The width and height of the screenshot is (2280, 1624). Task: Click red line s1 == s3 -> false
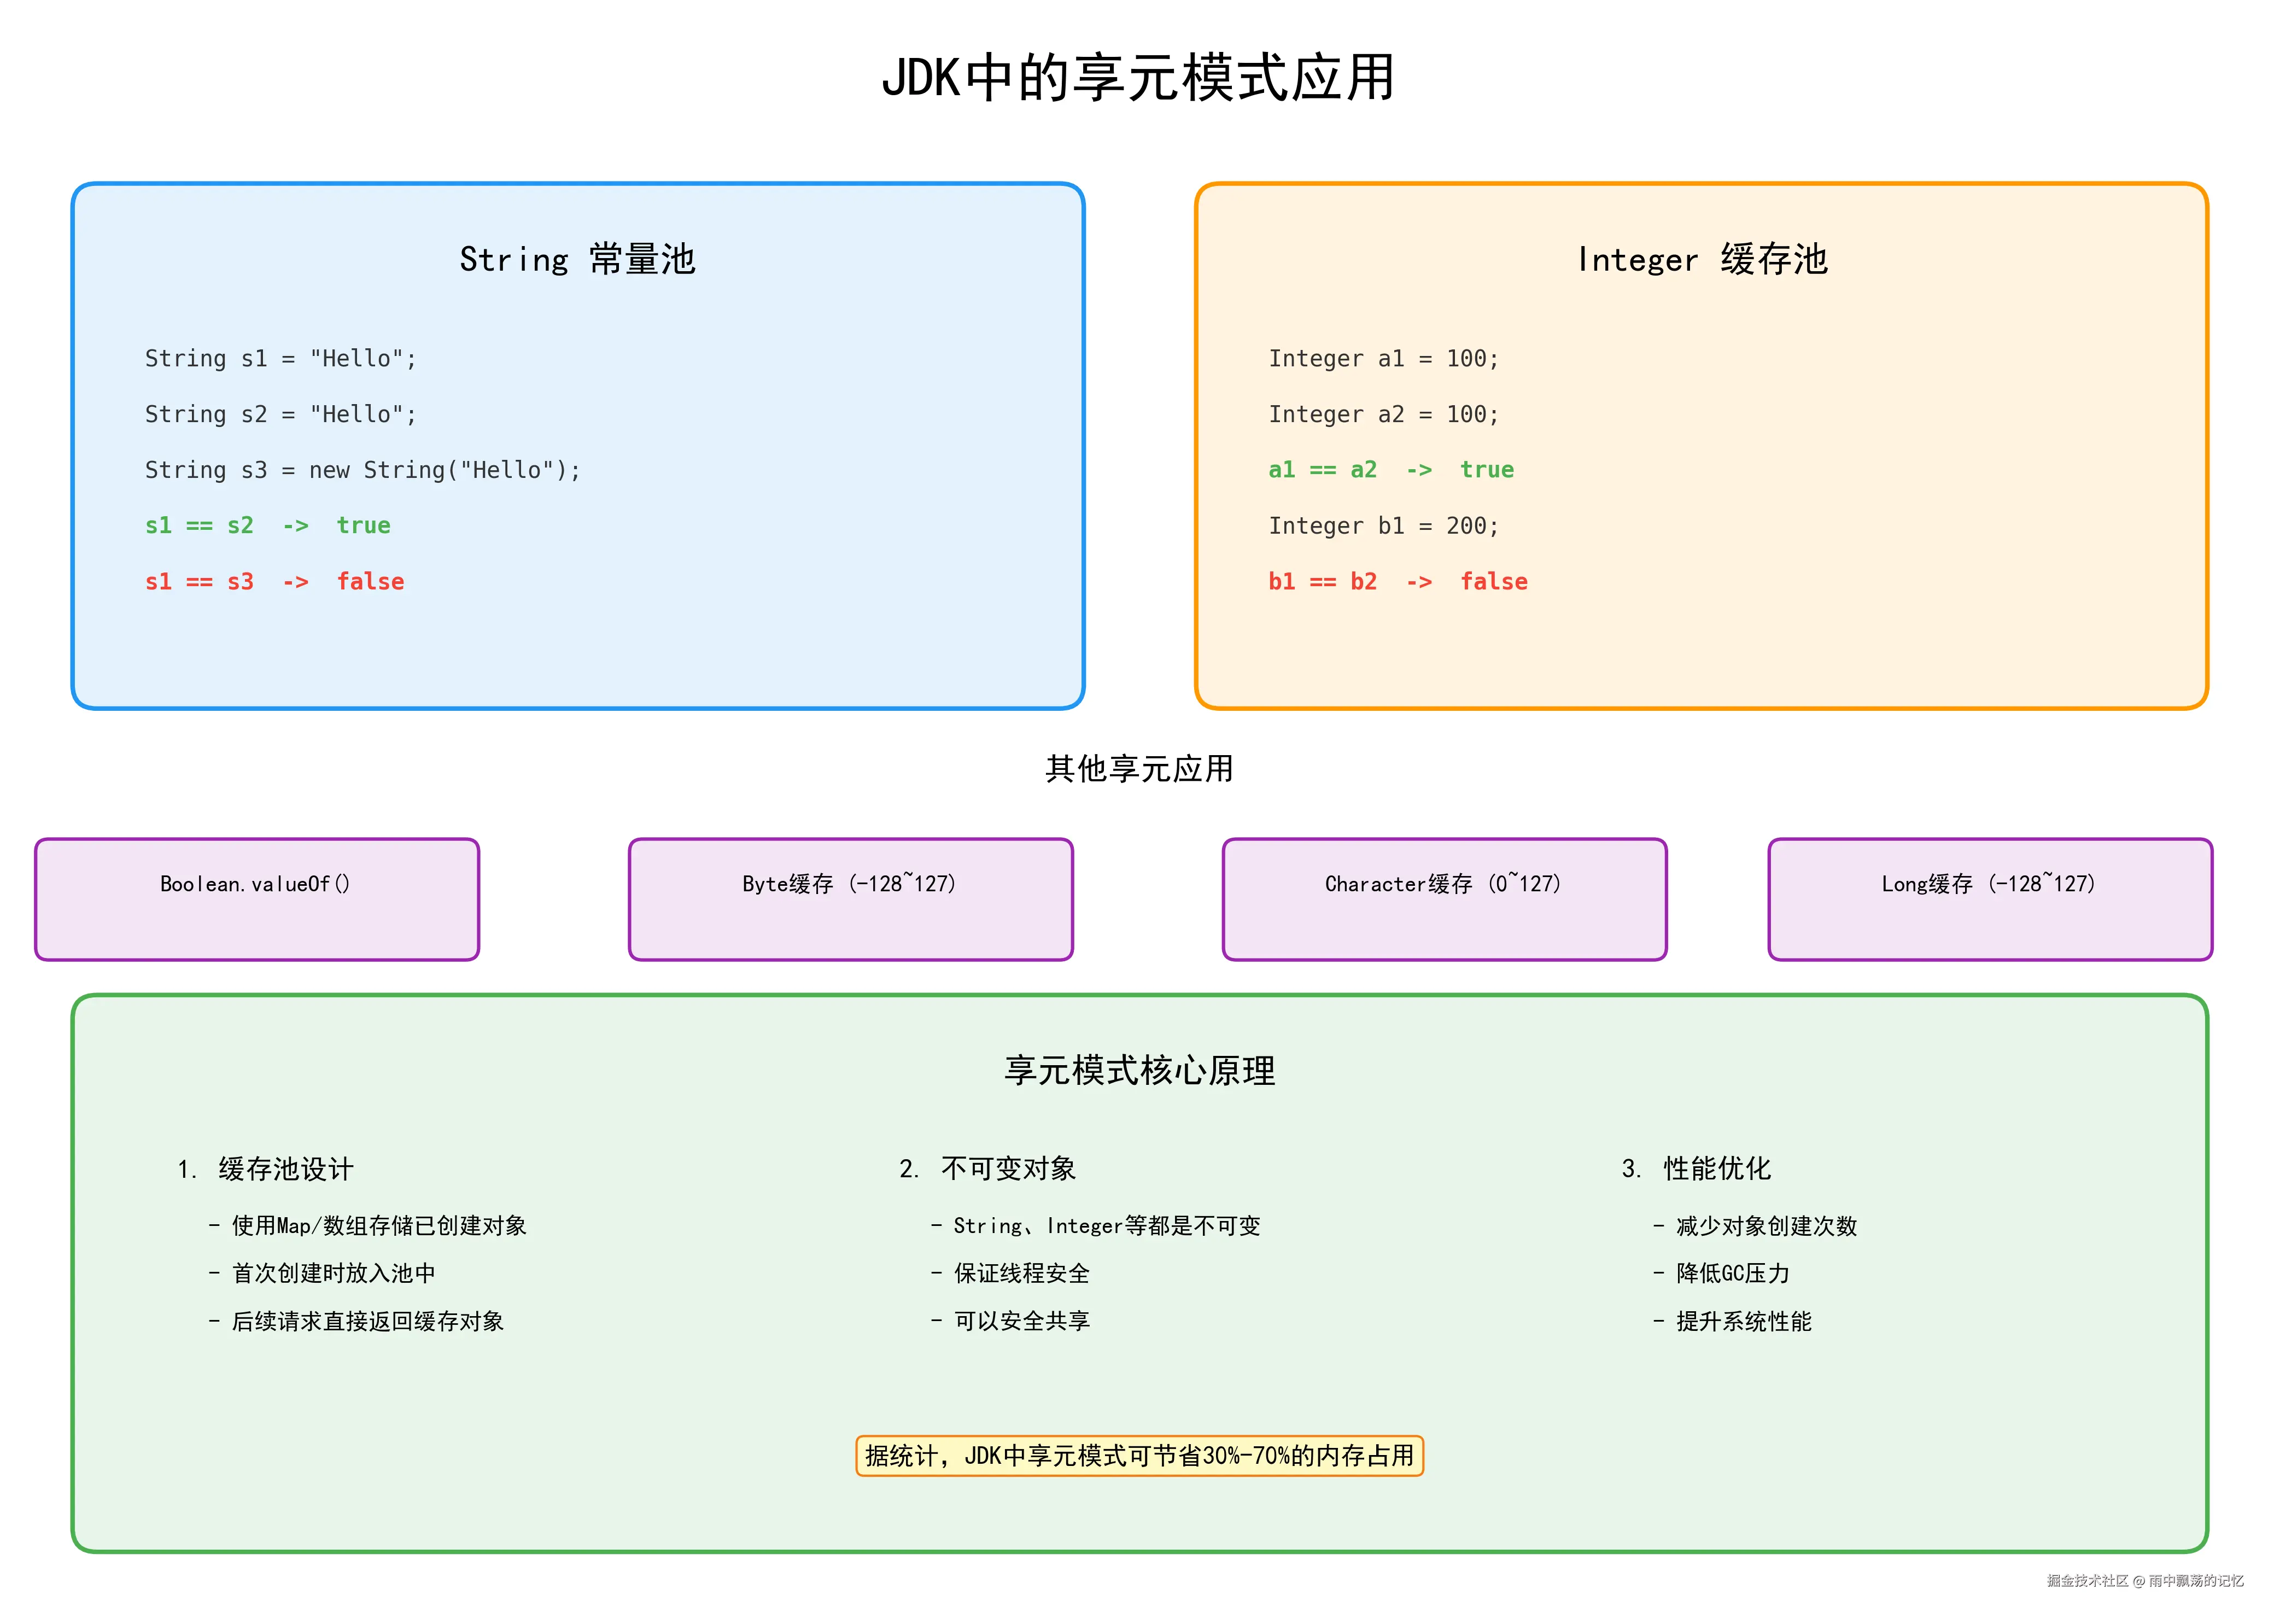(x=274, y=582)
